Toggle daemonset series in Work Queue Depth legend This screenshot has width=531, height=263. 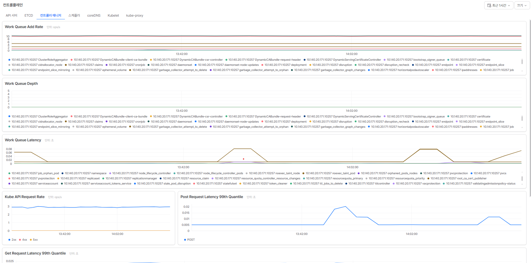170,122
